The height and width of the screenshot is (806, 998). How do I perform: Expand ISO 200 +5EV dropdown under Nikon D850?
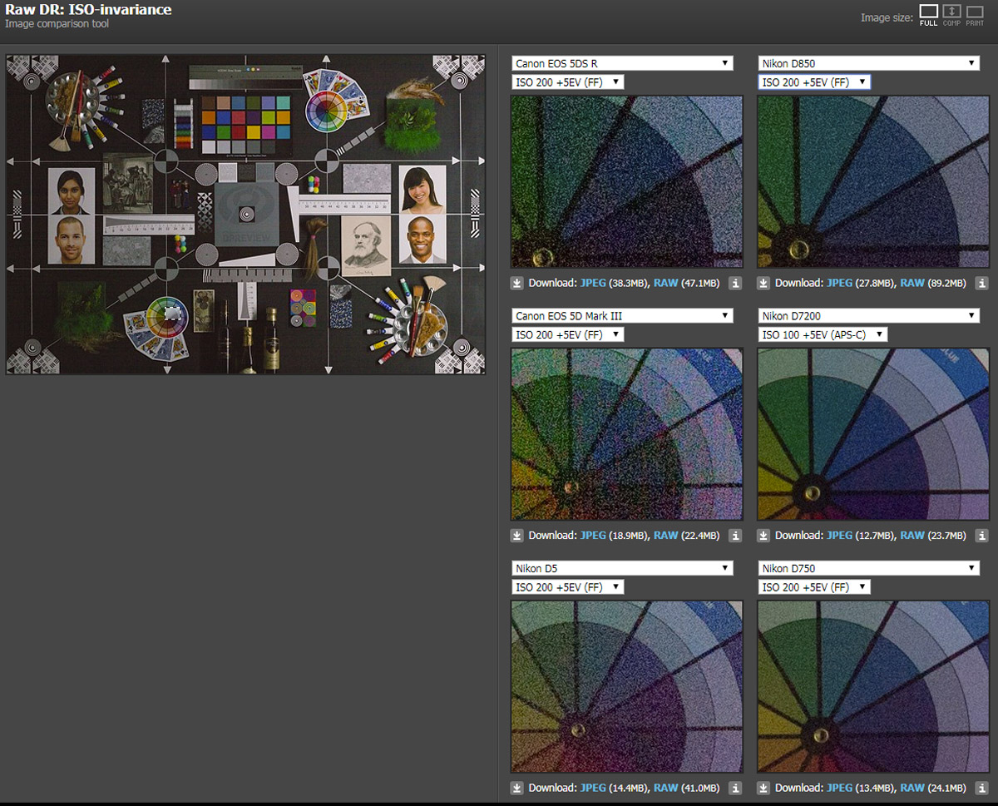[814, 82]
